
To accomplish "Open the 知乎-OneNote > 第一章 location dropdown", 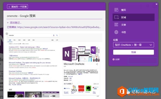I will click(133, 45).
